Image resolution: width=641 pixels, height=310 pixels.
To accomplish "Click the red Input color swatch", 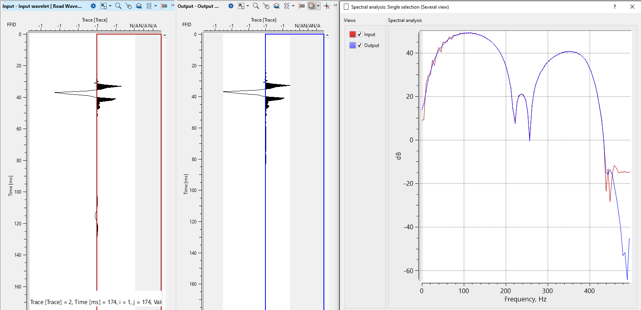I will click(352, 34).
